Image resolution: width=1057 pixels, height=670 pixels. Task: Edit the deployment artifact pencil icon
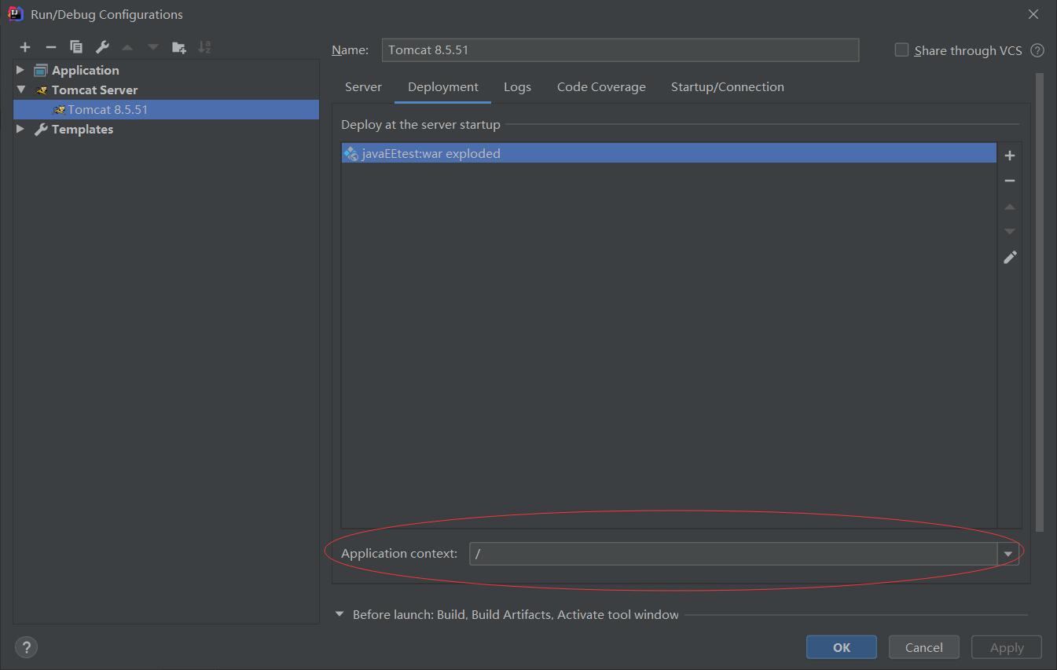pos(1010,257)
